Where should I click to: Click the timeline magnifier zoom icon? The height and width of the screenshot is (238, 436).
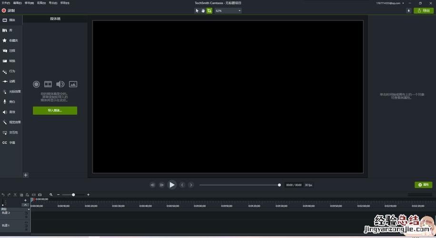(x=51, y=195)
